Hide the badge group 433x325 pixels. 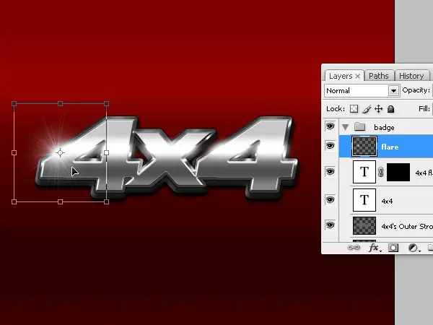tap(330, 126)
